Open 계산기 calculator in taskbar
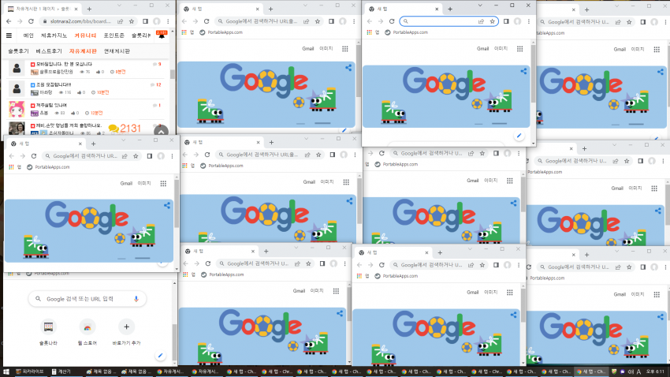 61,371
